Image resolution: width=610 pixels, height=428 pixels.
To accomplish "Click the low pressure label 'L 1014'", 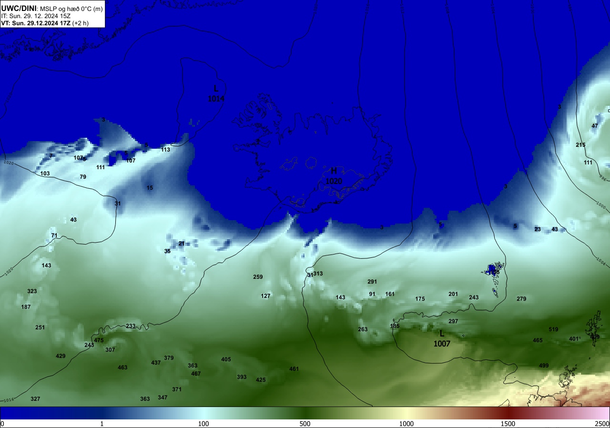I will tap(216, 93).
